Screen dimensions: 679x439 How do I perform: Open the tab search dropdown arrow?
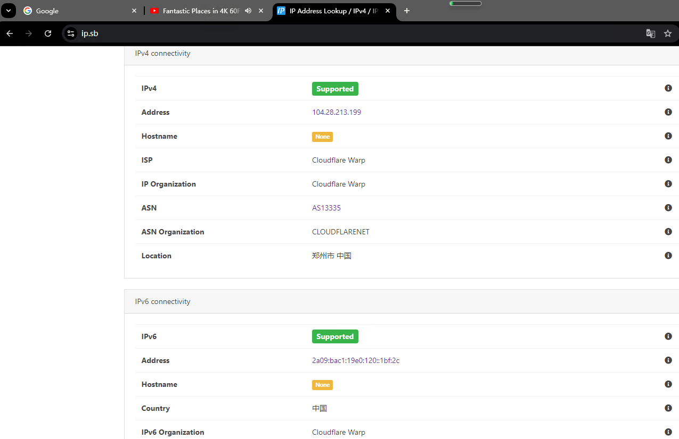pyautogui.click(x=9, y=11)
